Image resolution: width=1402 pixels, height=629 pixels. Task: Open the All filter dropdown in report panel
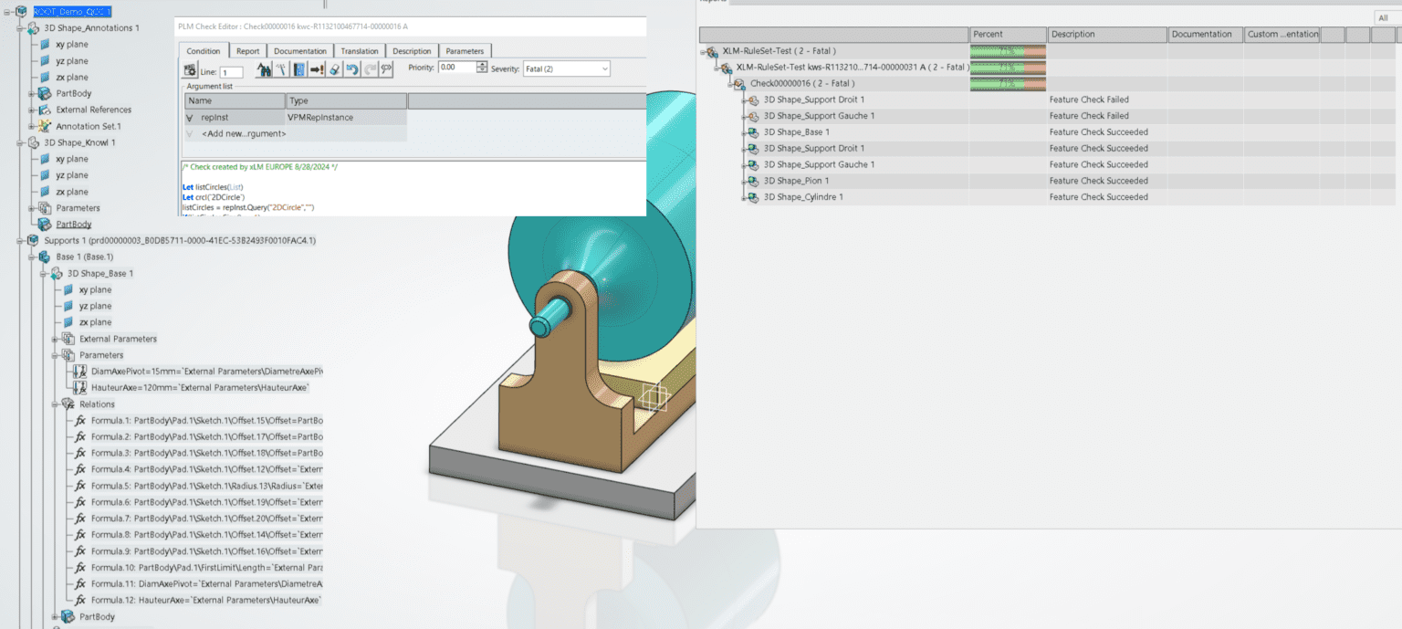point(1384,18)
